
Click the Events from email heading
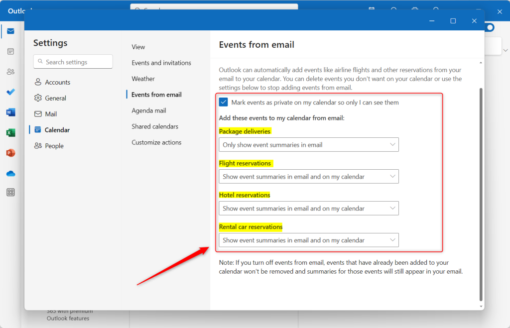[x=256, y=44]
